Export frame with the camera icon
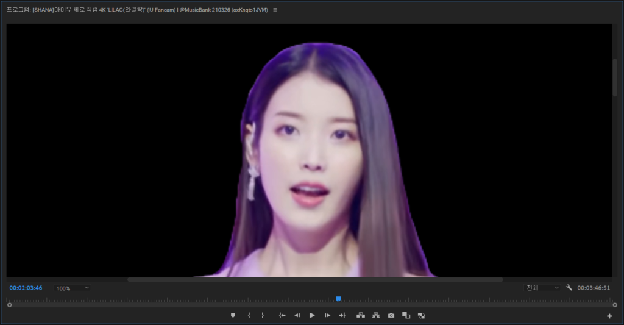 [x=391, y=315]
